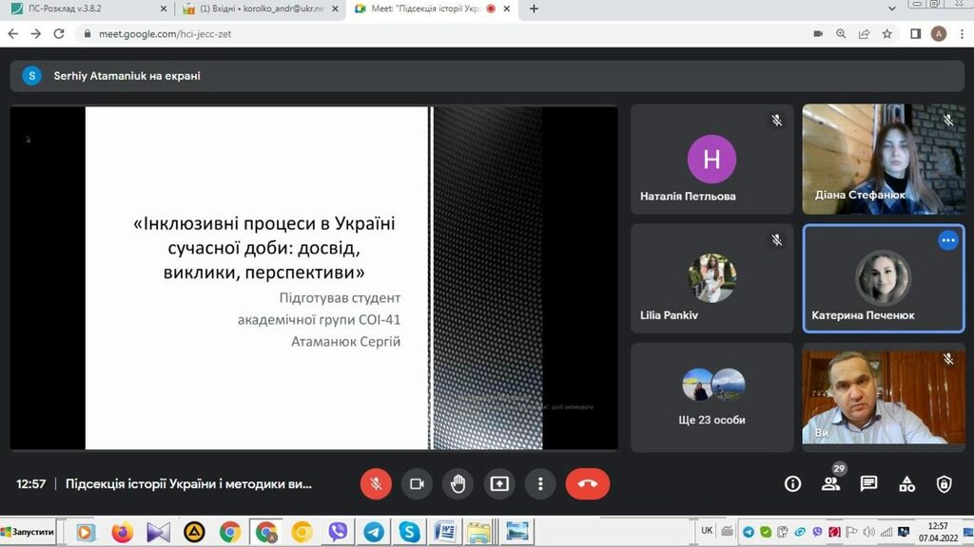Viewport: 974px width, 547px height.
Task: Leave the call with red hang-up button
Action: [587, 483]
